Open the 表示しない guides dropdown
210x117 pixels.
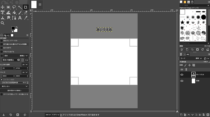pyautogui.click(x=14, y=86)
